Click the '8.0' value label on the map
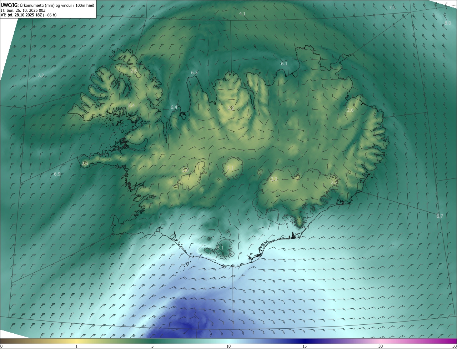Image resolution: width=457 pixels, height=349 pixels. click(x=448, y=23)
